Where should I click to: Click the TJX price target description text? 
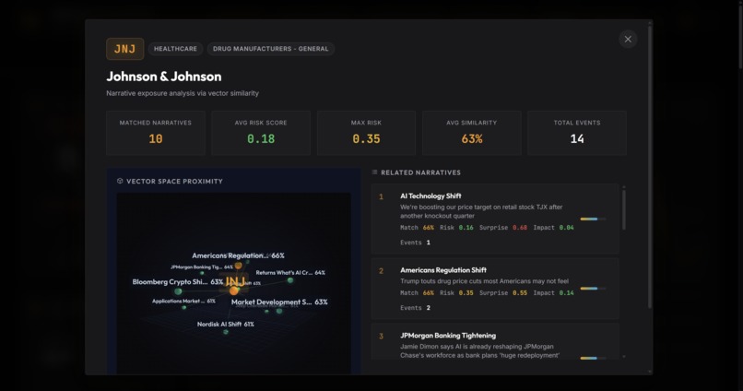pos(481,211)
